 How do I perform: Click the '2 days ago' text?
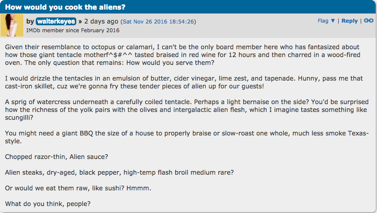pos(101,21)
